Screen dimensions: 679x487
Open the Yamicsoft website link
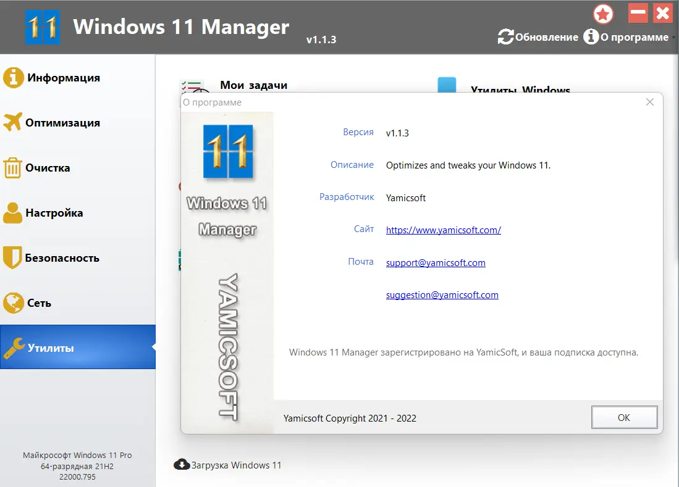click(443, 230)
